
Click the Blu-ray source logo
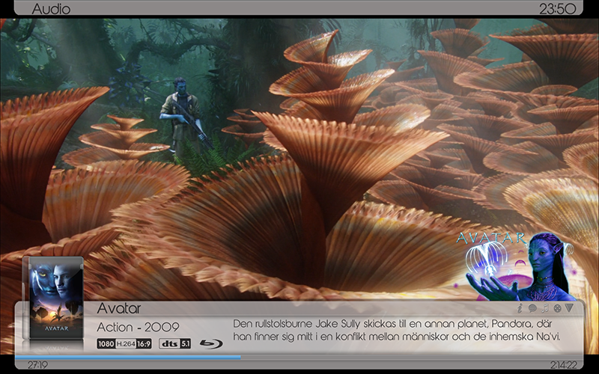coord(211,344)
